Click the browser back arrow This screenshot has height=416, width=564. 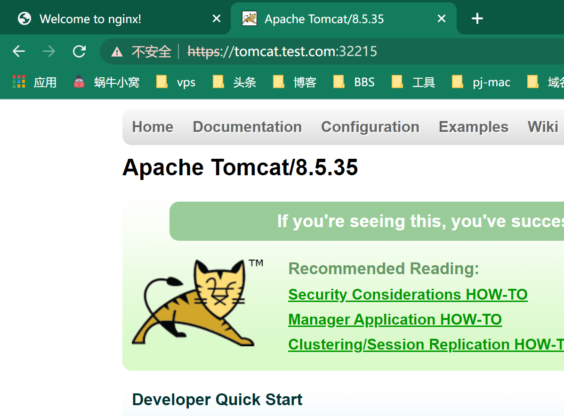19,51
